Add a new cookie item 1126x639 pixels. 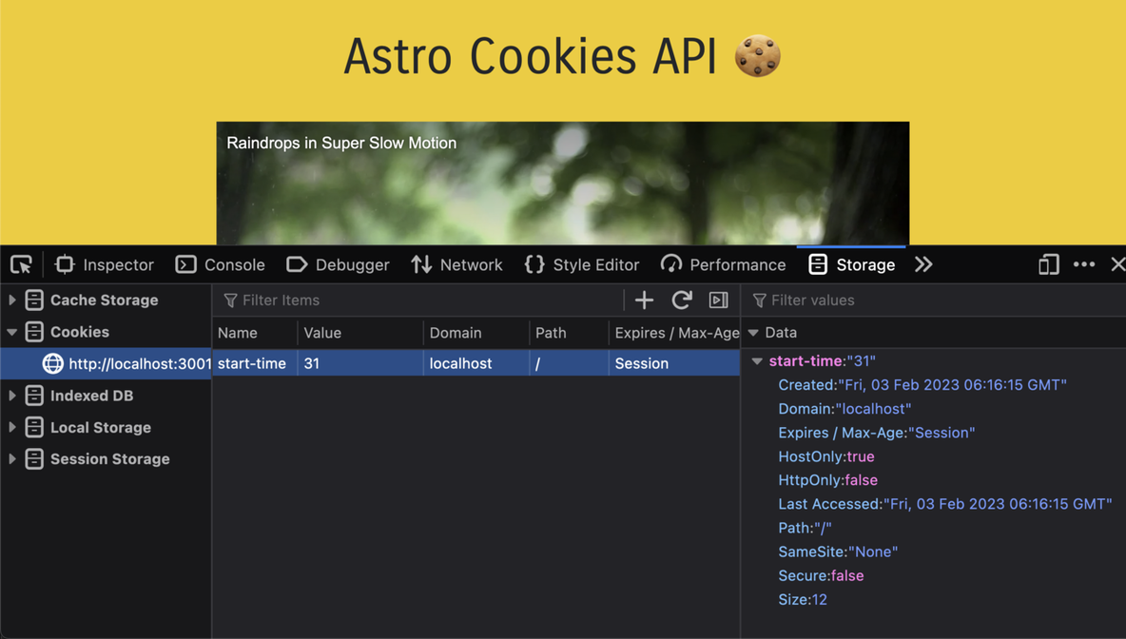point(644,300)
